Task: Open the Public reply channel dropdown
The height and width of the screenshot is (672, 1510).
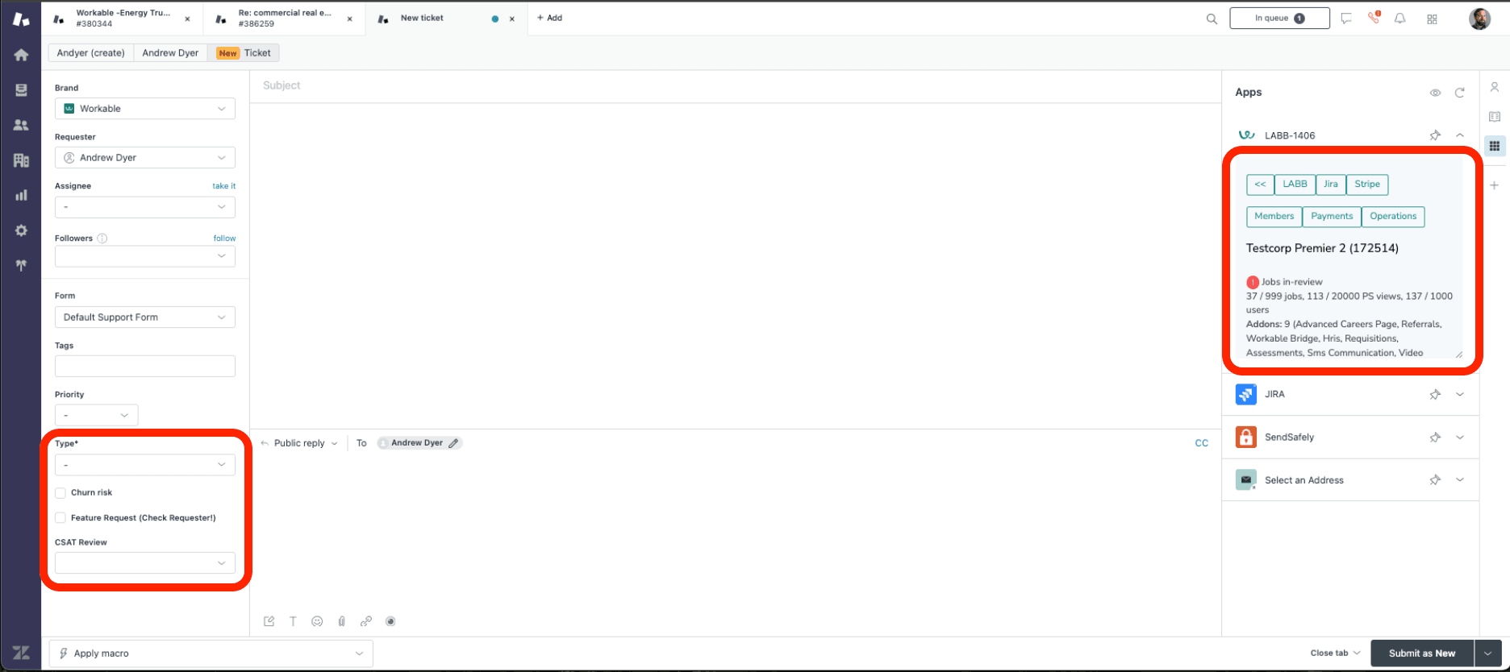Action: tap(299, 443)
